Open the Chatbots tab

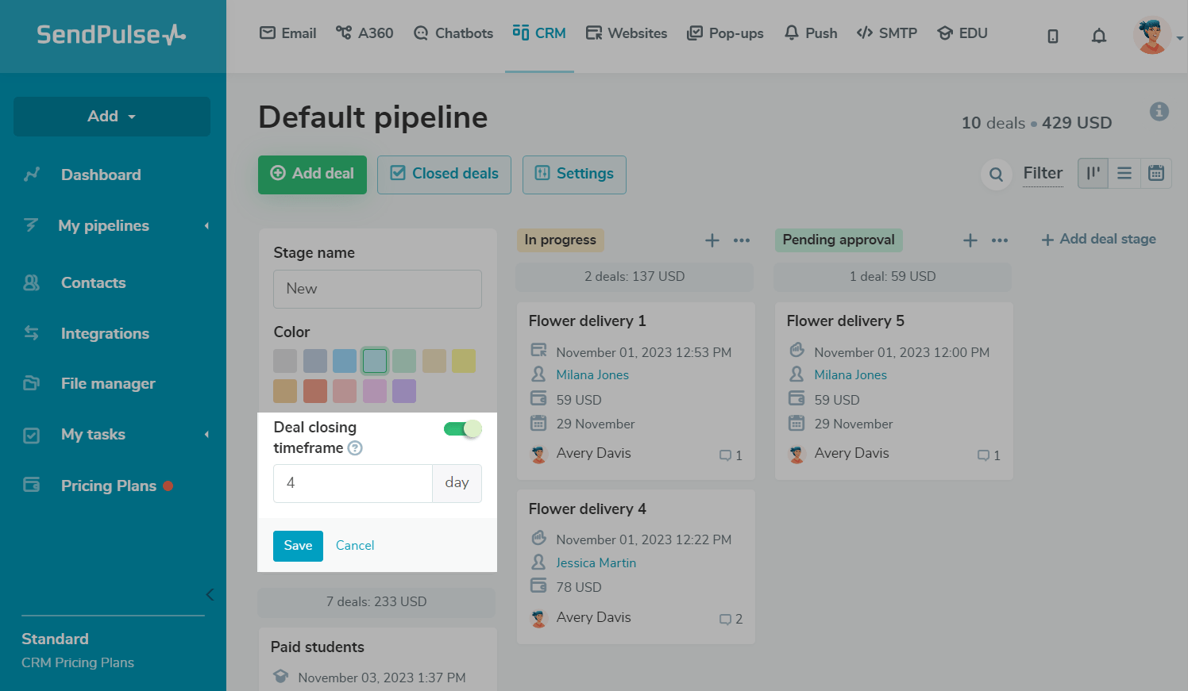tap(453, 33)
